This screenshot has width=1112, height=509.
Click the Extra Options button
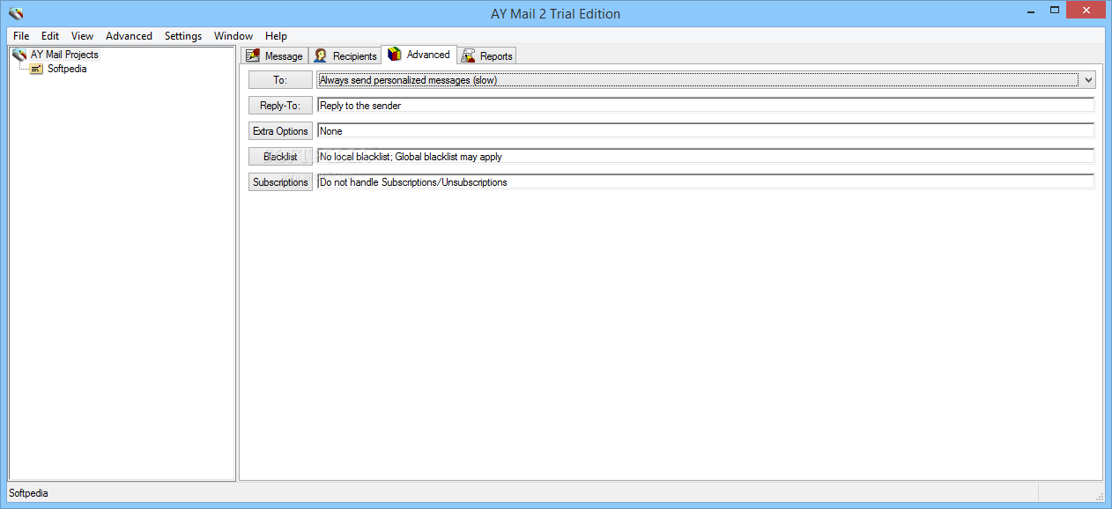(280, 131)
